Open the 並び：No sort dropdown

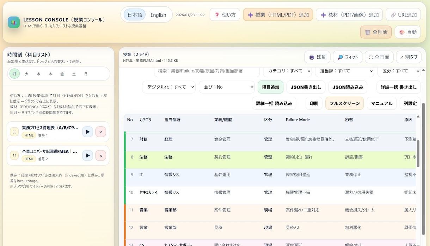point(227,87)
